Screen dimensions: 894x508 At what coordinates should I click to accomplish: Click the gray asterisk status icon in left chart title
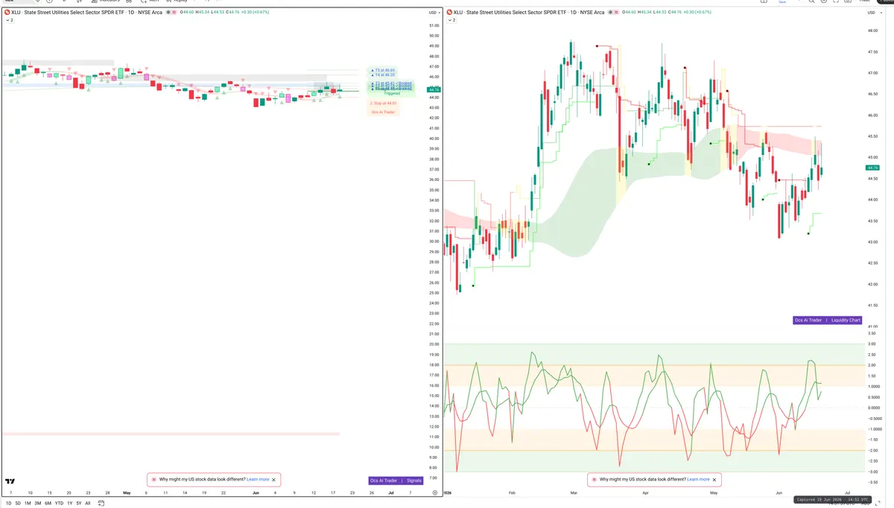[167, 13]
